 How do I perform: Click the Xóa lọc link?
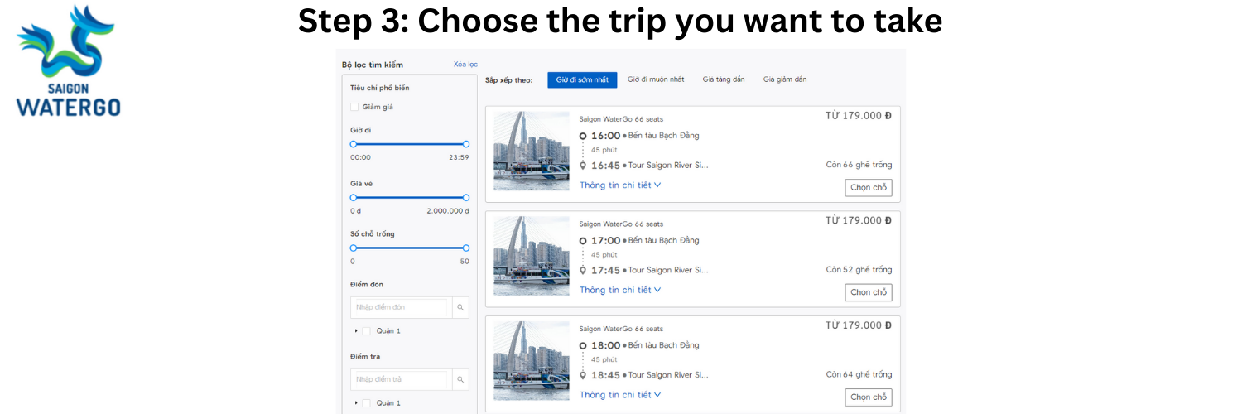465,65
